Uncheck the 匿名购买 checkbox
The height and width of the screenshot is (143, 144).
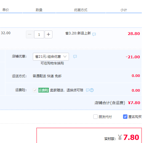tap(125, 117)
